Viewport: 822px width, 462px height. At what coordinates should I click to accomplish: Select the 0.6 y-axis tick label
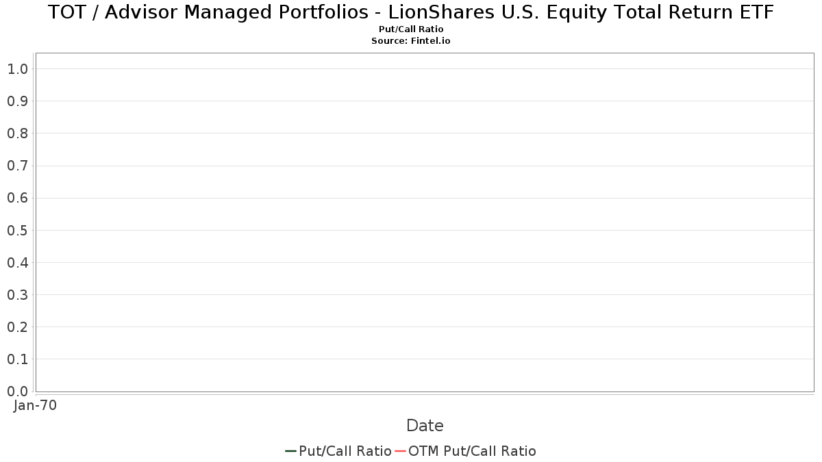tap(17, 198)
